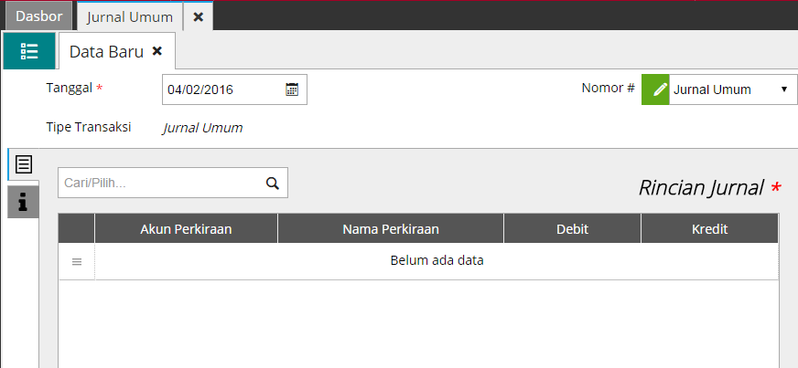Viewport: 798px width, 368px height.
Task: Click the row drag handle icon
Action: tap(77, 262)
